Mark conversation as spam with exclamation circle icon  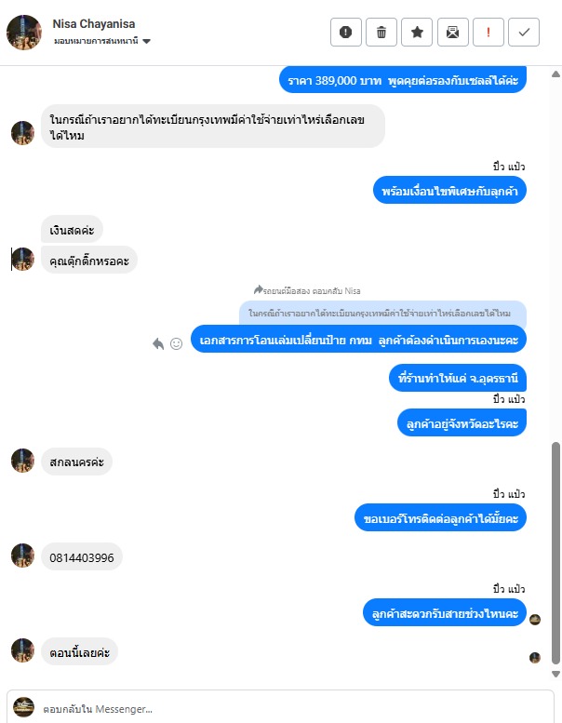click(x=346, y=33)
